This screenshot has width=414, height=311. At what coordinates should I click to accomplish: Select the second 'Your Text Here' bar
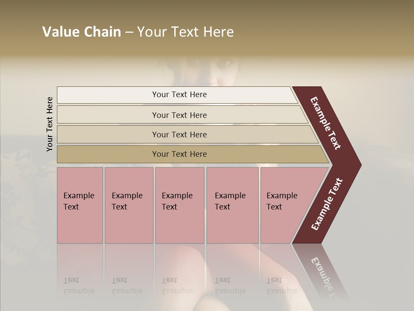(x=179, y=115)
